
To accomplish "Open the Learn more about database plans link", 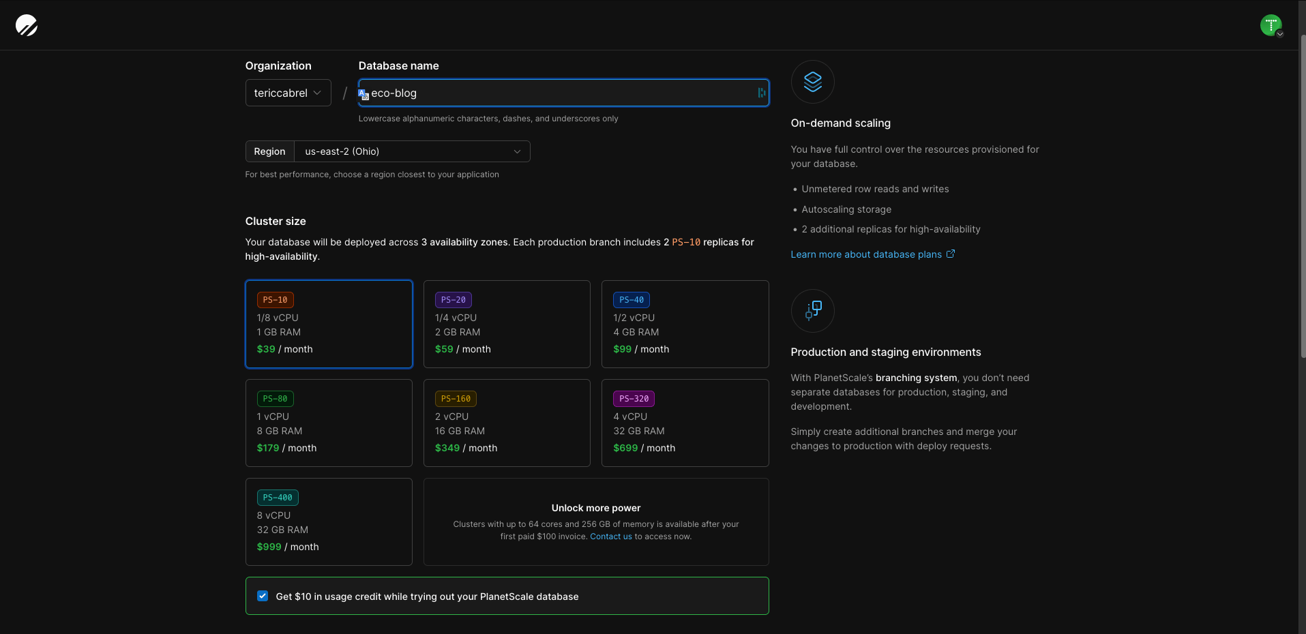I will [x=864, y=254].
